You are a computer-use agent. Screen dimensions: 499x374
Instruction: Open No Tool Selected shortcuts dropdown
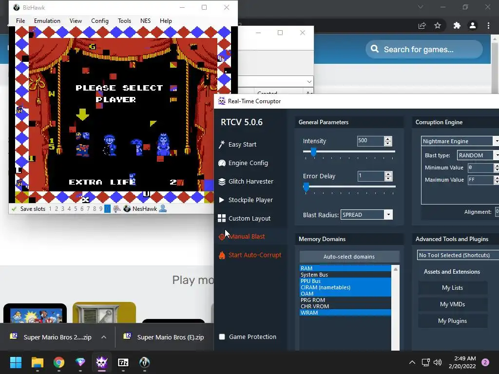point(458,255)
